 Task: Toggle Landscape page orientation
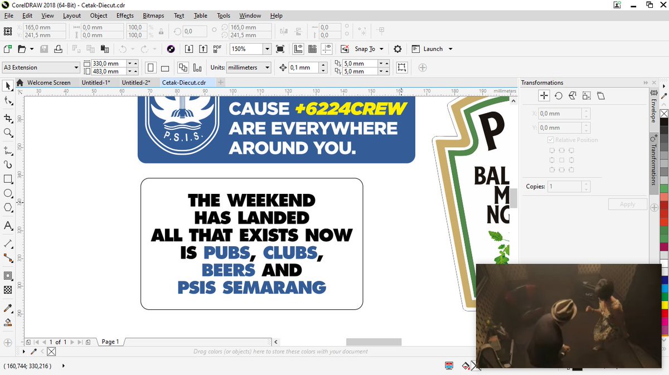tap(165, 67)
